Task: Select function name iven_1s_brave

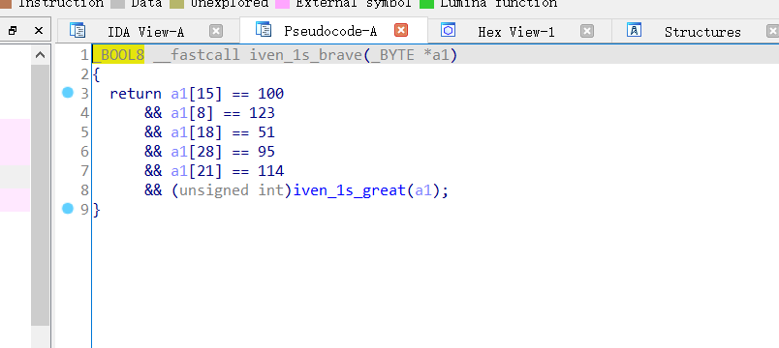Action: tap(306, 55)
